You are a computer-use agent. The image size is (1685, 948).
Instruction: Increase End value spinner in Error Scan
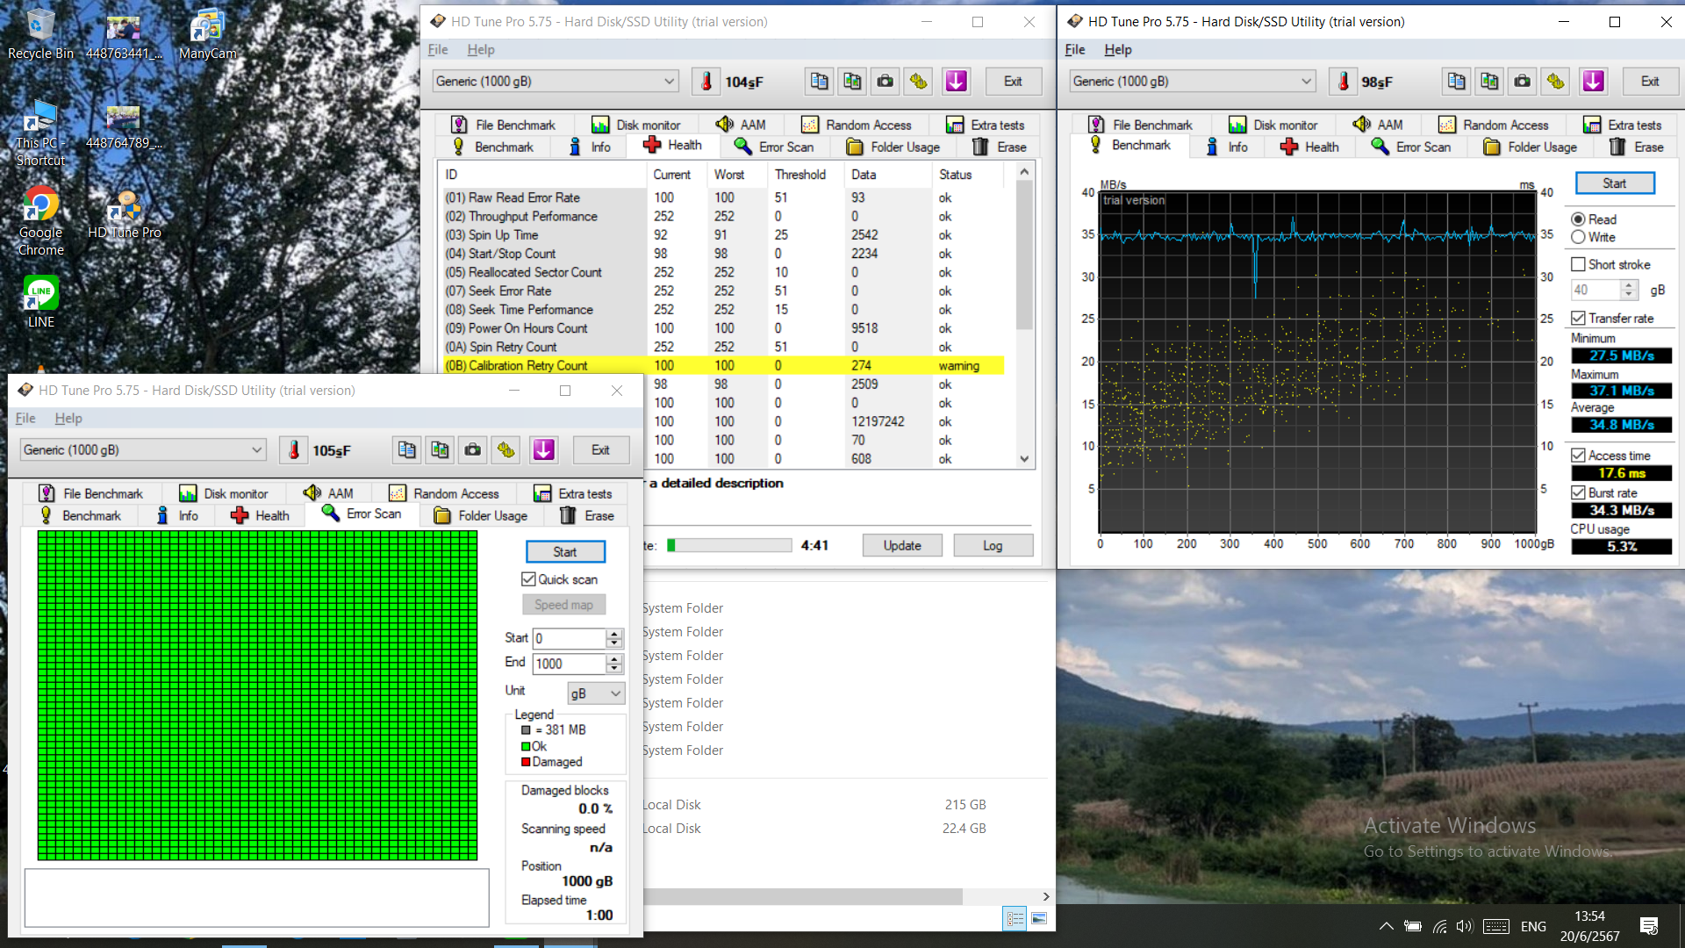point(614,658)
